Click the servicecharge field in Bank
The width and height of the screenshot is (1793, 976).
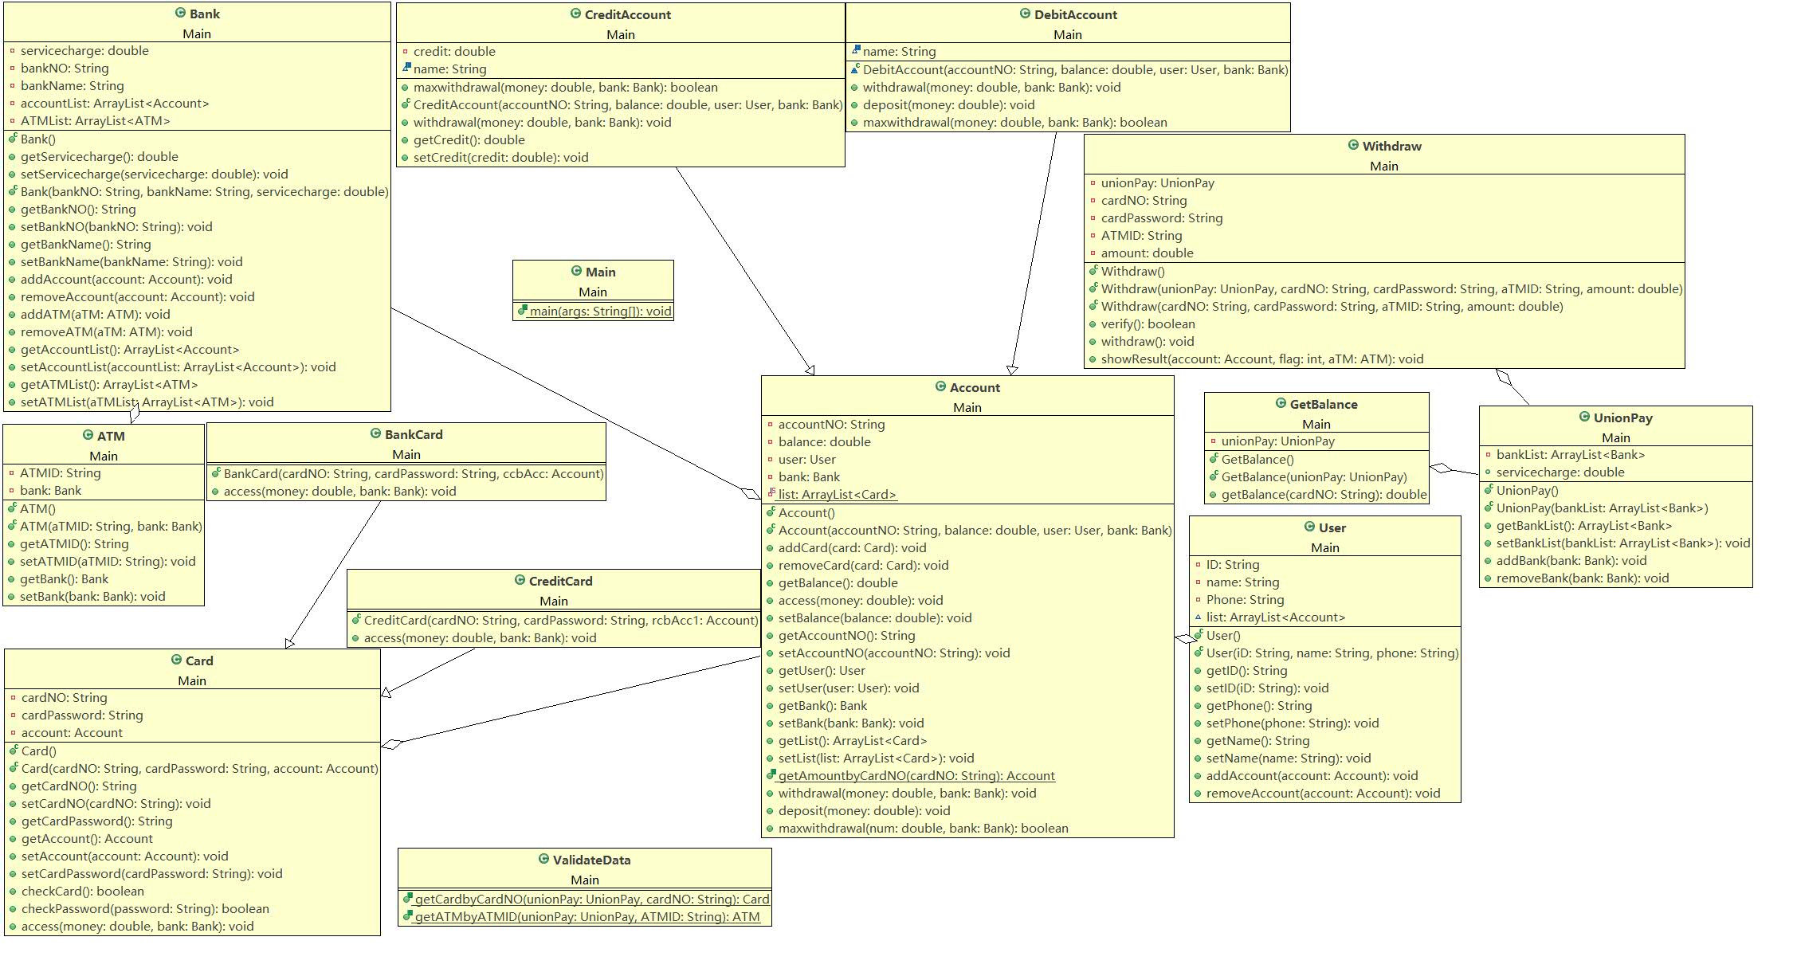84,51
